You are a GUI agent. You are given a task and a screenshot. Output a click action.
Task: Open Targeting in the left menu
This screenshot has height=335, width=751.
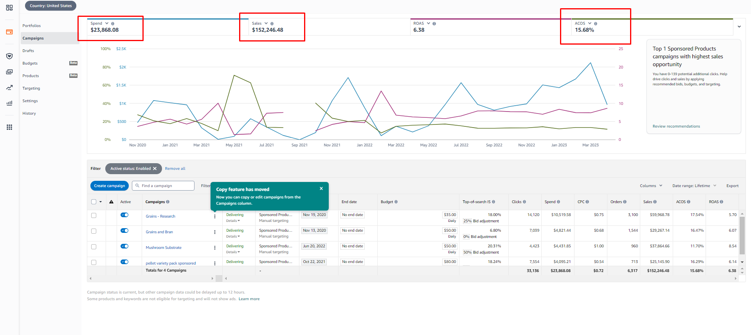click(x=31, y=88)
